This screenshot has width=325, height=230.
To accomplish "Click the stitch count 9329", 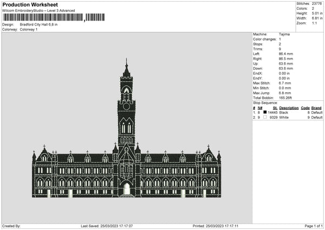I will click(274, 118).
